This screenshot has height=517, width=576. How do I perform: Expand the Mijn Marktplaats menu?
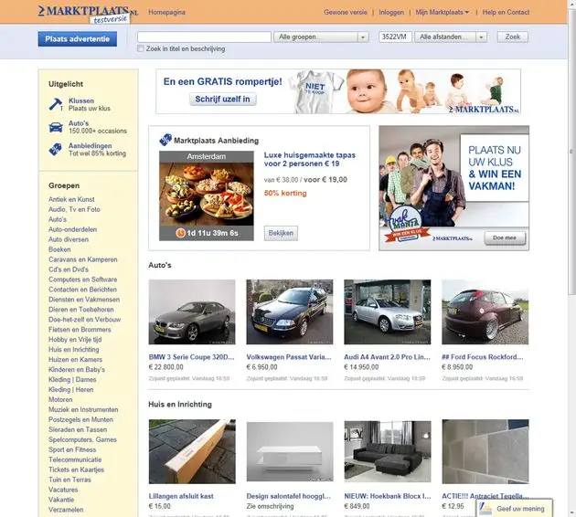point(442,12)
